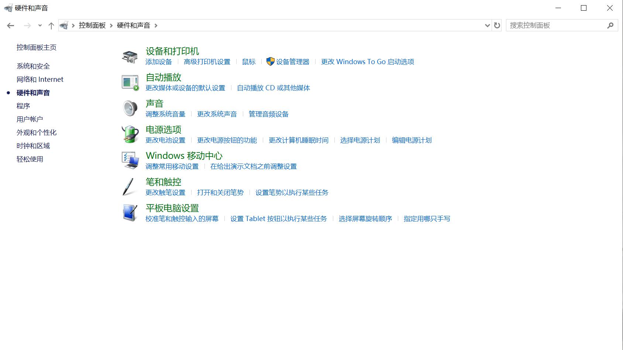Click 更改电源按钮的功能
The image size is (623, 350).
[x=227, y=140]
